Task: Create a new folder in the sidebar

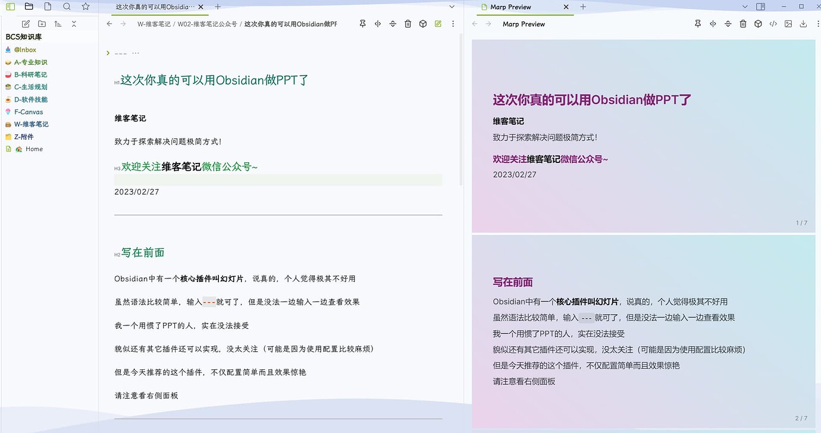Action: (42, 24)
